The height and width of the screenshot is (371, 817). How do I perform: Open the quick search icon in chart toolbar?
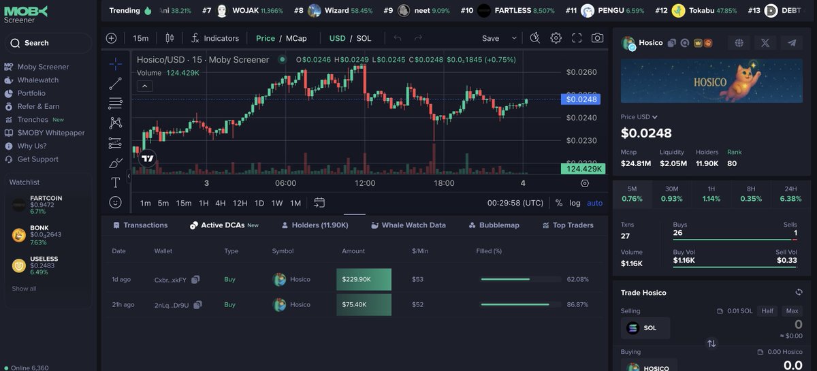pyautogui.click(x=535, y=38)
